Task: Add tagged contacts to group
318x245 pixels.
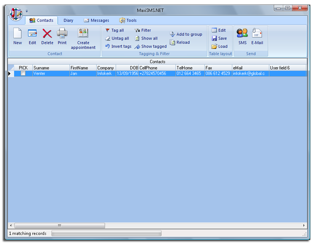Action: point(186,34)
